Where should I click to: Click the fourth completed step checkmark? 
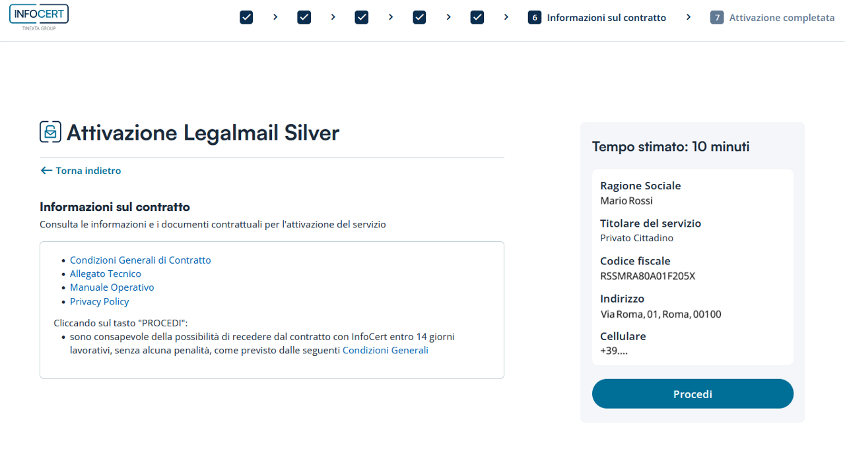pyautogui.click(x=420, y=18)
